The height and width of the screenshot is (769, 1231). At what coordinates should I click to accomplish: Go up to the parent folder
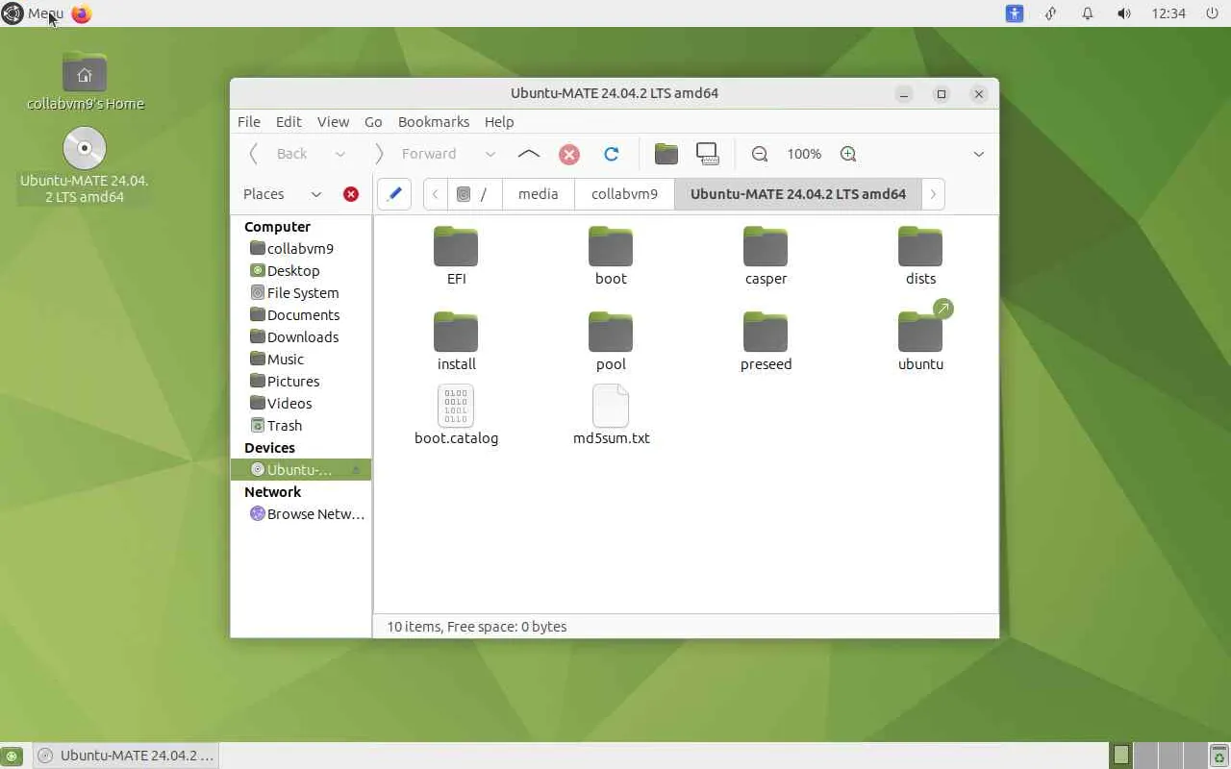tap(528, 154)
